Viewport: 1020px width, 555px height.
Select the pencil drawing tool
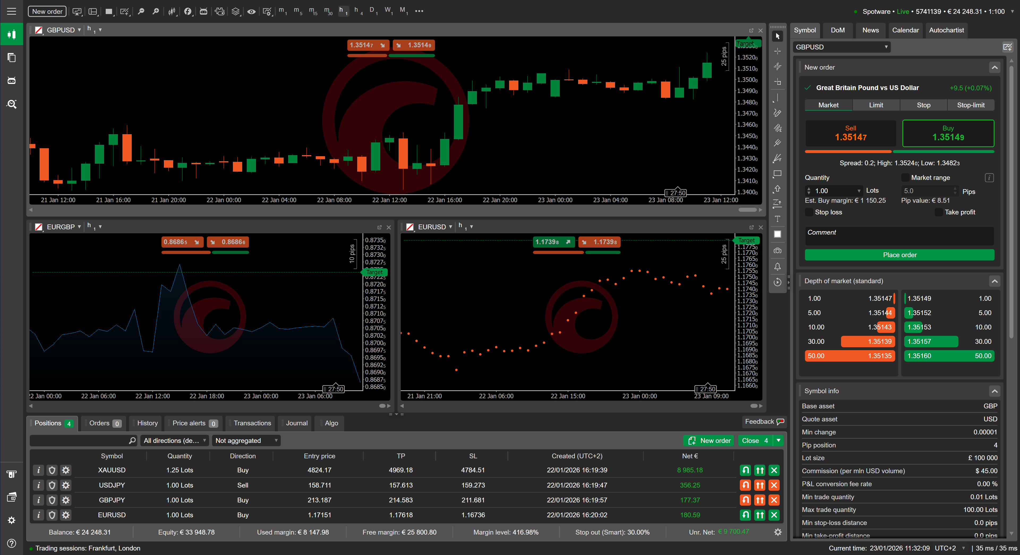coord(777,113)
